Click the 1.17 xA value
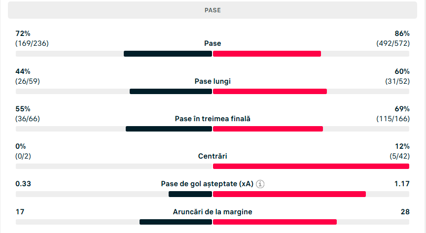The image size is (426, 233). (402, 184)
